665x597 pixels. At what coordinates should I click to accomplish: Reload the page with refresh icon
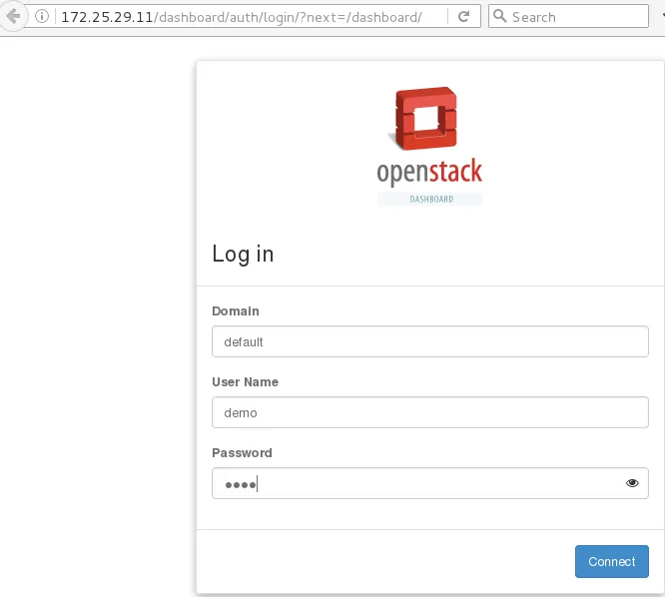tap(464, 17)
